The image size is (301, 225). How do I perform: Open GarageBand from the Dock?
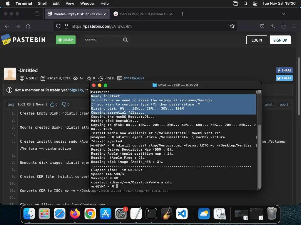pyautogui.click(x=167, y=214)
